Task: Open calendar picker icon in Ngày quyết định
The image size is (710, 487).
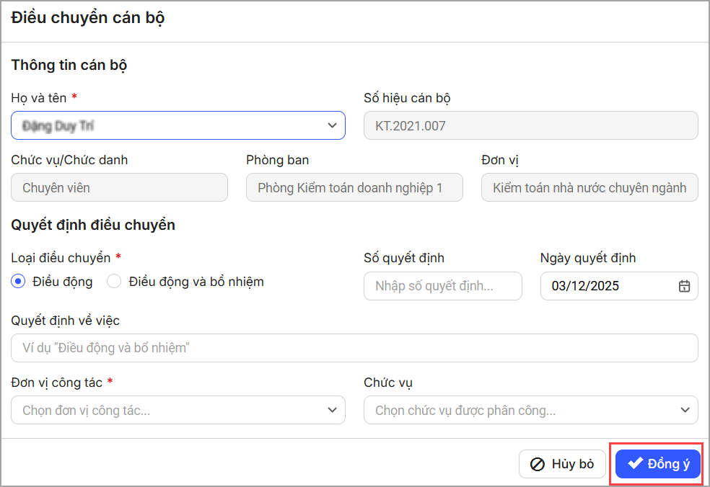Action: coord(684,286)
